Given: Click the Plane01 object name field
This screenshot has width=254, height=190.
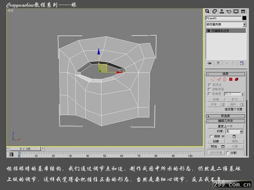Looking at the screenshot, I should pyautogui.click(x=224, y=18).
